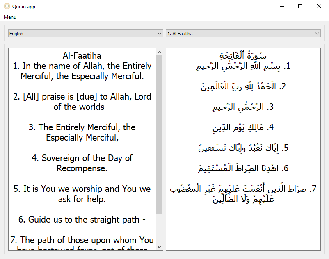Minimize the Quran app window
329x259 pixels.
click(x=282, y=6)
